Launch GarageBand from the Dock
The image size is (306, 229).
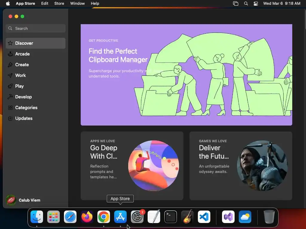pos(187,217)
